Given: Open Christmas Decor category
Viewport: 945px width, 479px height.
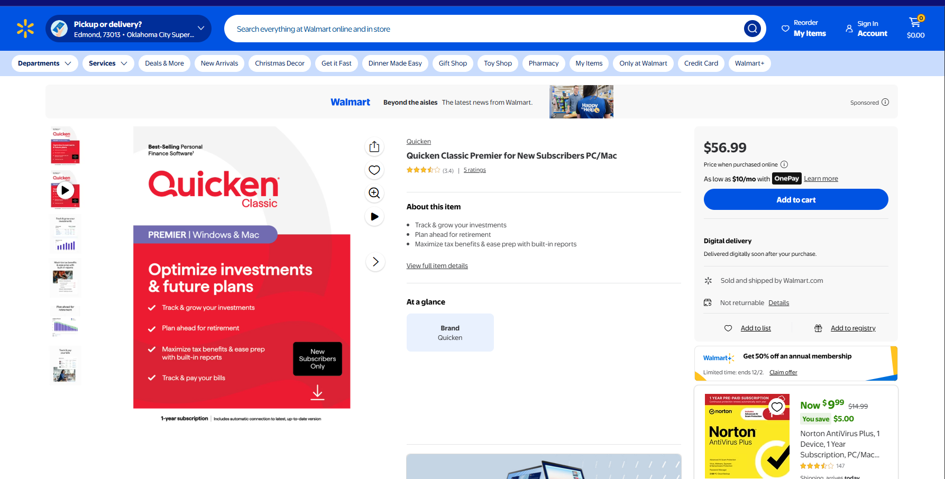Looking at the screenshot, I should (280, 63).
